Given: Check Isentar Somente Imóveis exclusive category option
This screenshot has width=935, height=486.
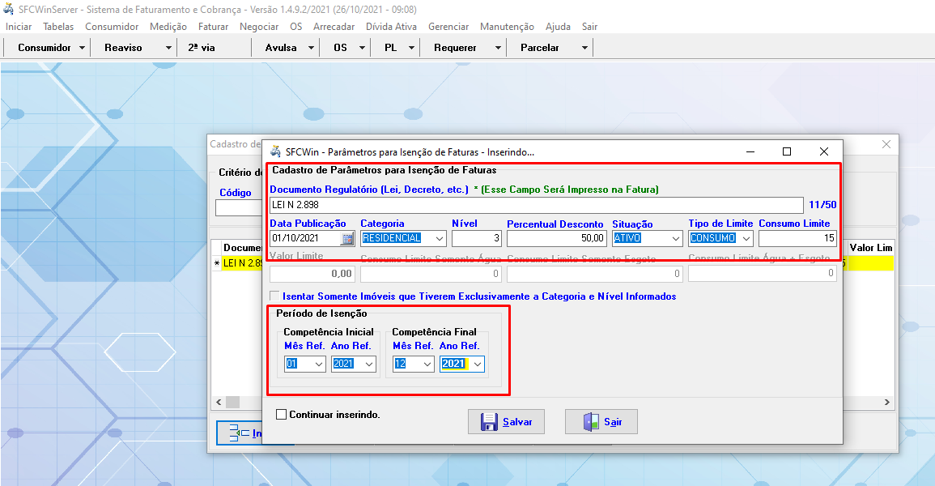Looking at the screenshot, I should pyautogui.click(x=275, y=296).
